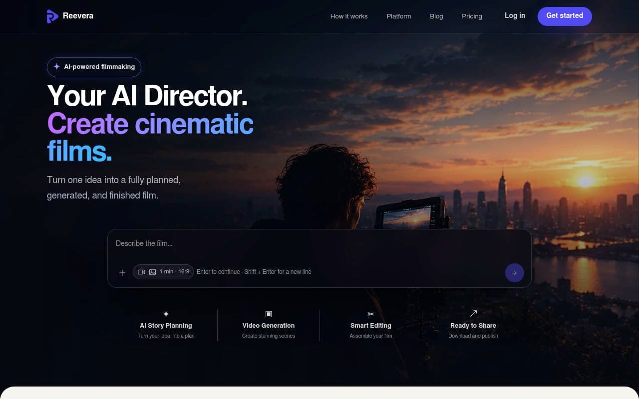Click the video camera icon in prompt box
The width and height of the screenshot is (639, 399).
point(141,272)
